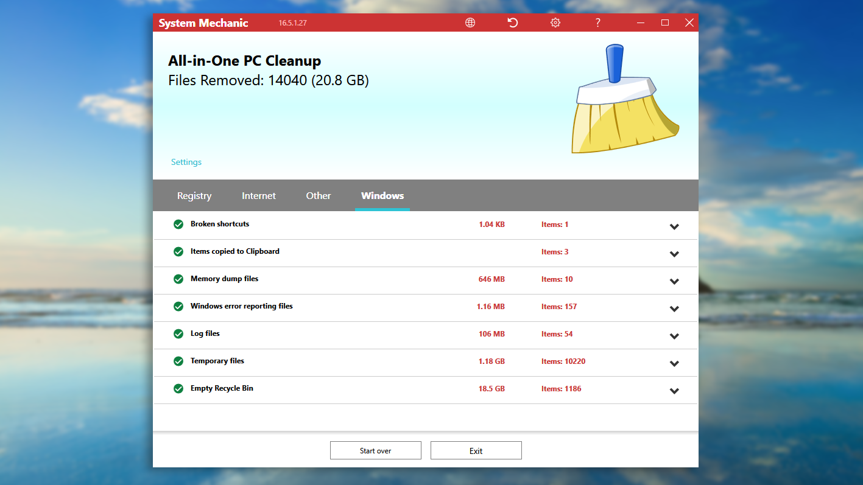Screen dimensions: 863x485
Task: Click green checkmark beside Memory dump files
Action: [178, 279]
